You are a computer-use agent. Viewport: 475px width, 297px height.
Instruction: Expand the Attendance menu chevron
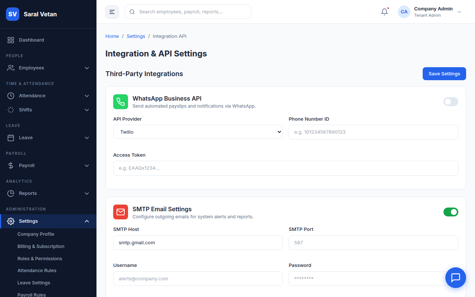click(87, 96)
